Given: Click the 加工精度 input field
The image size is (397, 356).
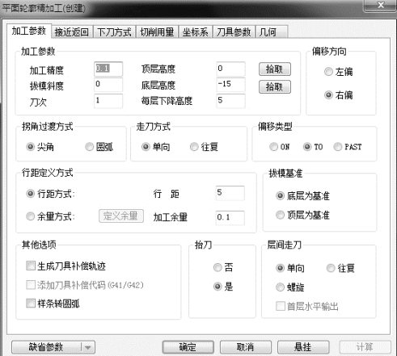Looking at the screenshot, I should tap(108, 69).
